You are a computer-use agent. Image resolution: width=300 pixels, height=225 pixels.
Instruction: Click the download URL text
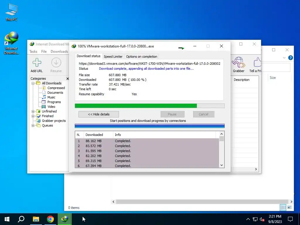pos(149,64)
